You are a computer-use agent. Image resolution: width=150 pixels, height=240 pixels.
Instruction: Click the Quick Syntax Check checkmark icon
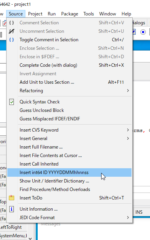coord(12,102)
